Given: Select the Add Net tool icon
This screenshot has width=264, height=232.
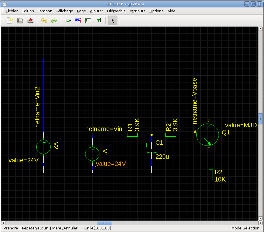Looking at the screenshot, I should (78, 21).
